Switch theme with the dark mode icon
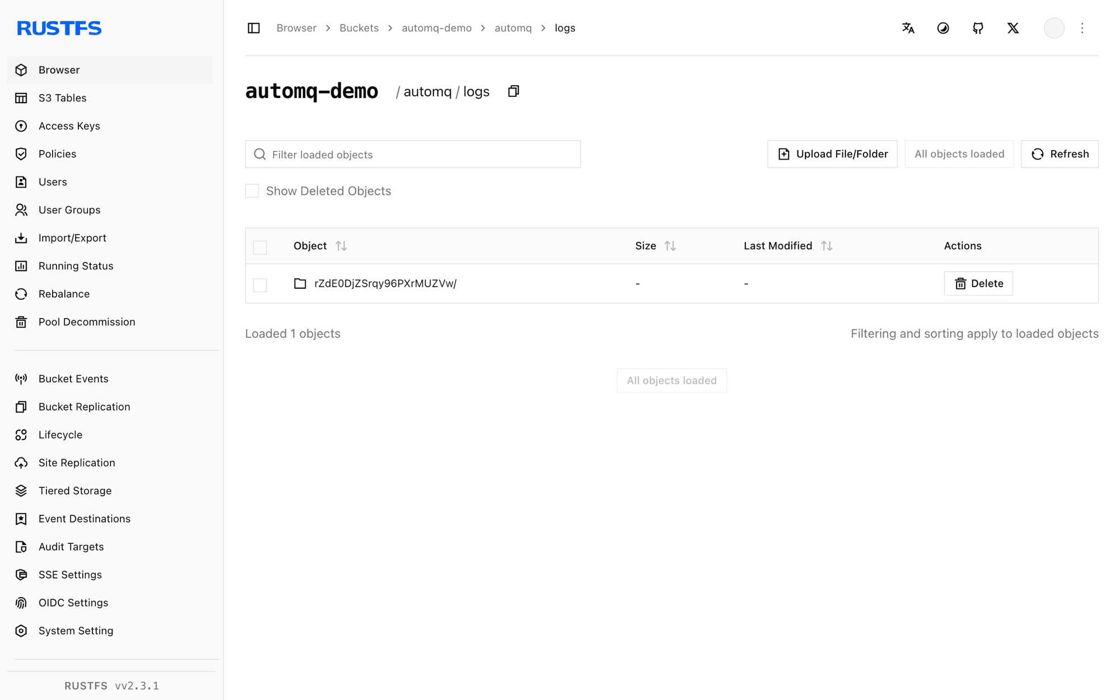Image resolution: width=1120 pixels, height=700 pixels. click(943, 28)
